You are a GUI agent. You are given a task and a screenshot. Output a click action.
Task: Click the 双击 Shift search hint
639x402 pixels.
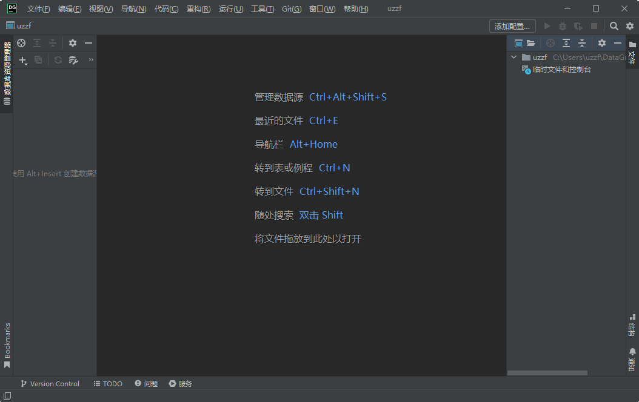point(321,215)
